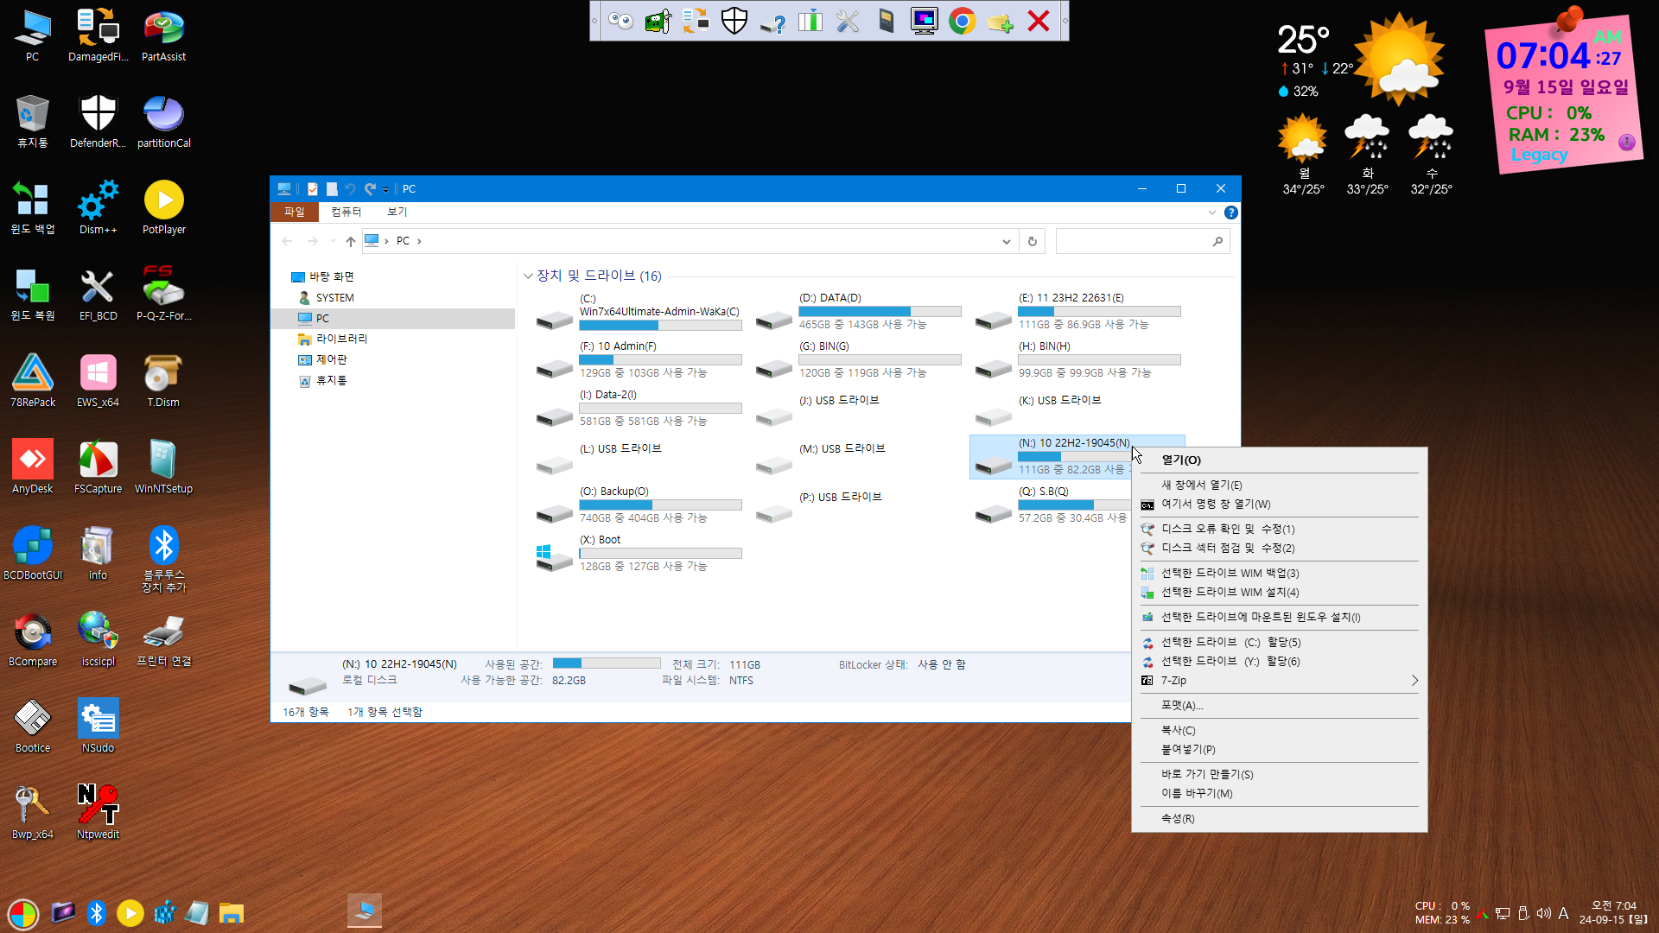This screenshot has width=1659, height=933.
Task: Expand the ribbon with the chevron
Action: pyautogui.click(x=1211, y=212)
